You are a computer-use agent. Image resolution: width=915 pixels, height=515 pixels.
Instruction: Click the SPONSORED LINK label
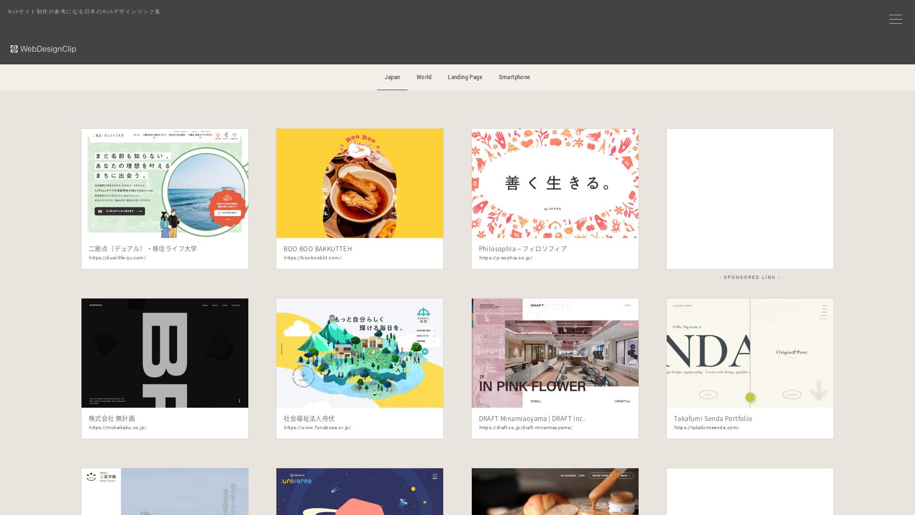pos(750,278)
